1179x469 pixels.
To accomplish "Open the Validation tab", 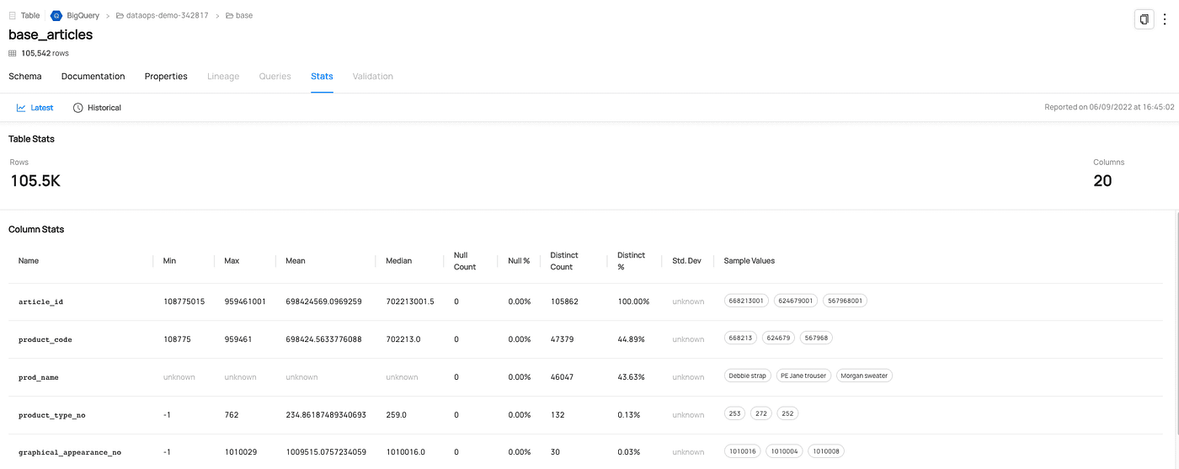I will [x=373, y=76].
